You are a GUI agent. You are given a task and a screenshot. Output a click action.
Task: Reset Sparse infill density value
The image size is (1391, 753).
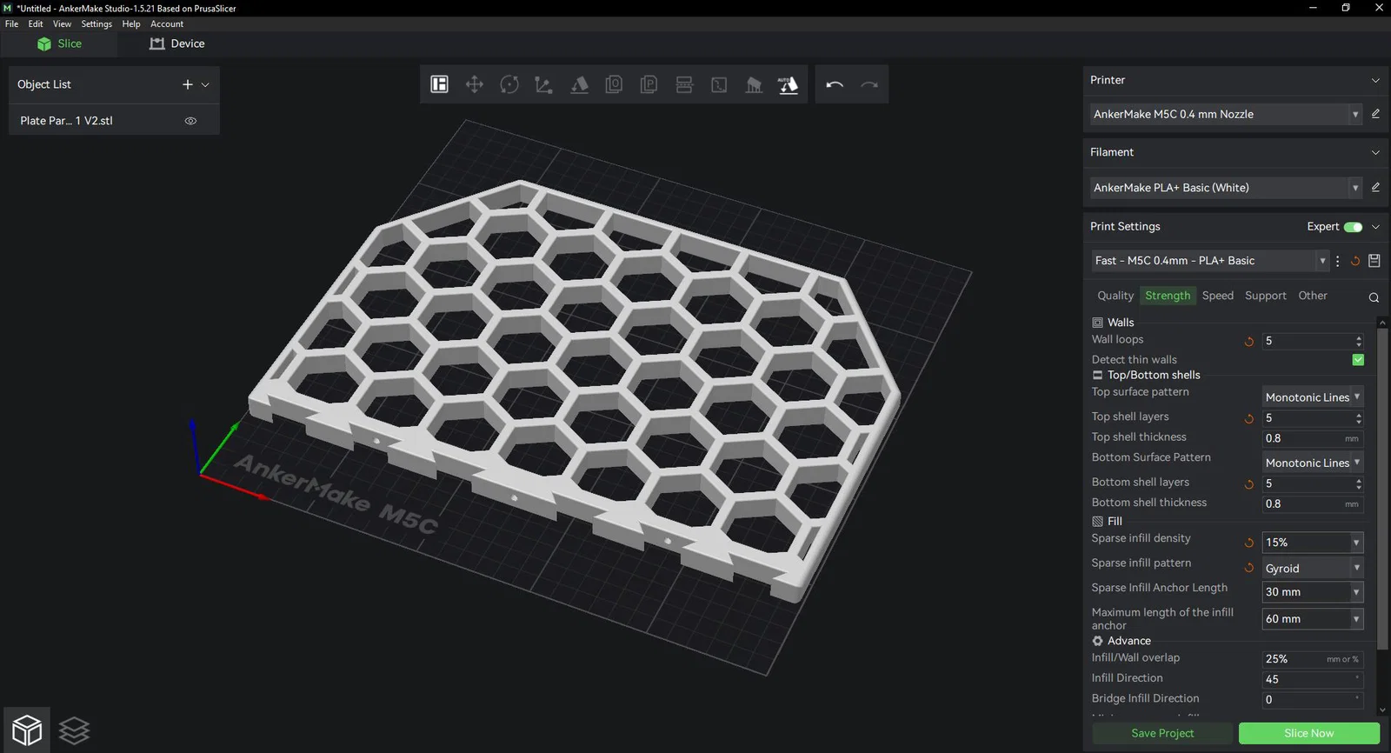coord(1249,543)
